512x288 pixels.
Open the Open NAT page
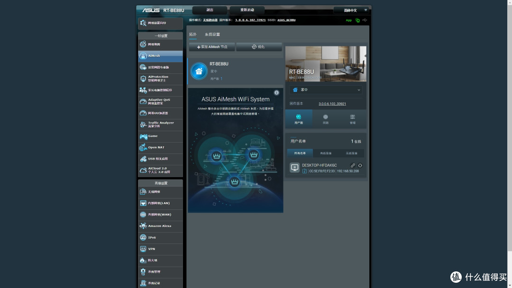pos(160,147)
